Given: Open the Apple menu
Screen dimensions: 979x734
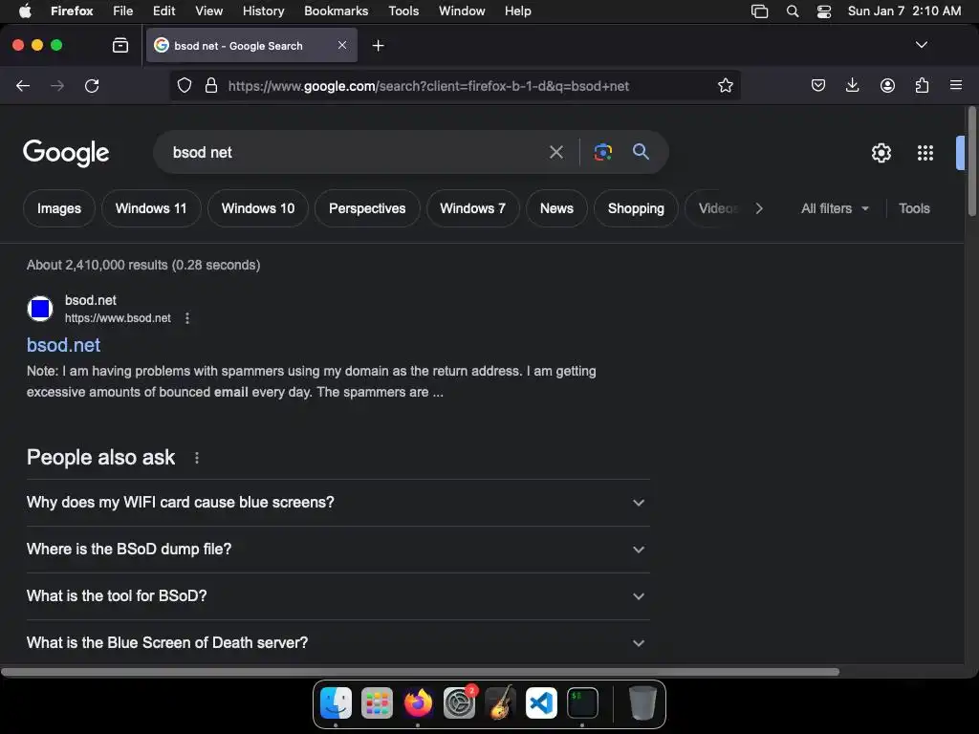Looking at the screenshot, I should tap(25, 11).
